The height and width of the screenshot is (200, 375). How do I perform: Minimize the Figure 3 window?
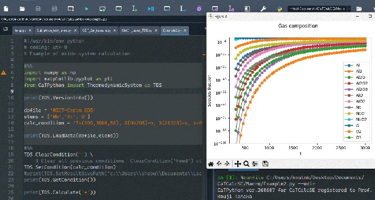(358, 16)
